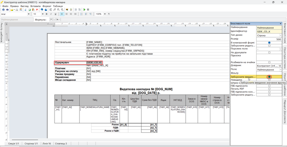
Task: Open the Arial font name dropdown
Action: point(28,14)
